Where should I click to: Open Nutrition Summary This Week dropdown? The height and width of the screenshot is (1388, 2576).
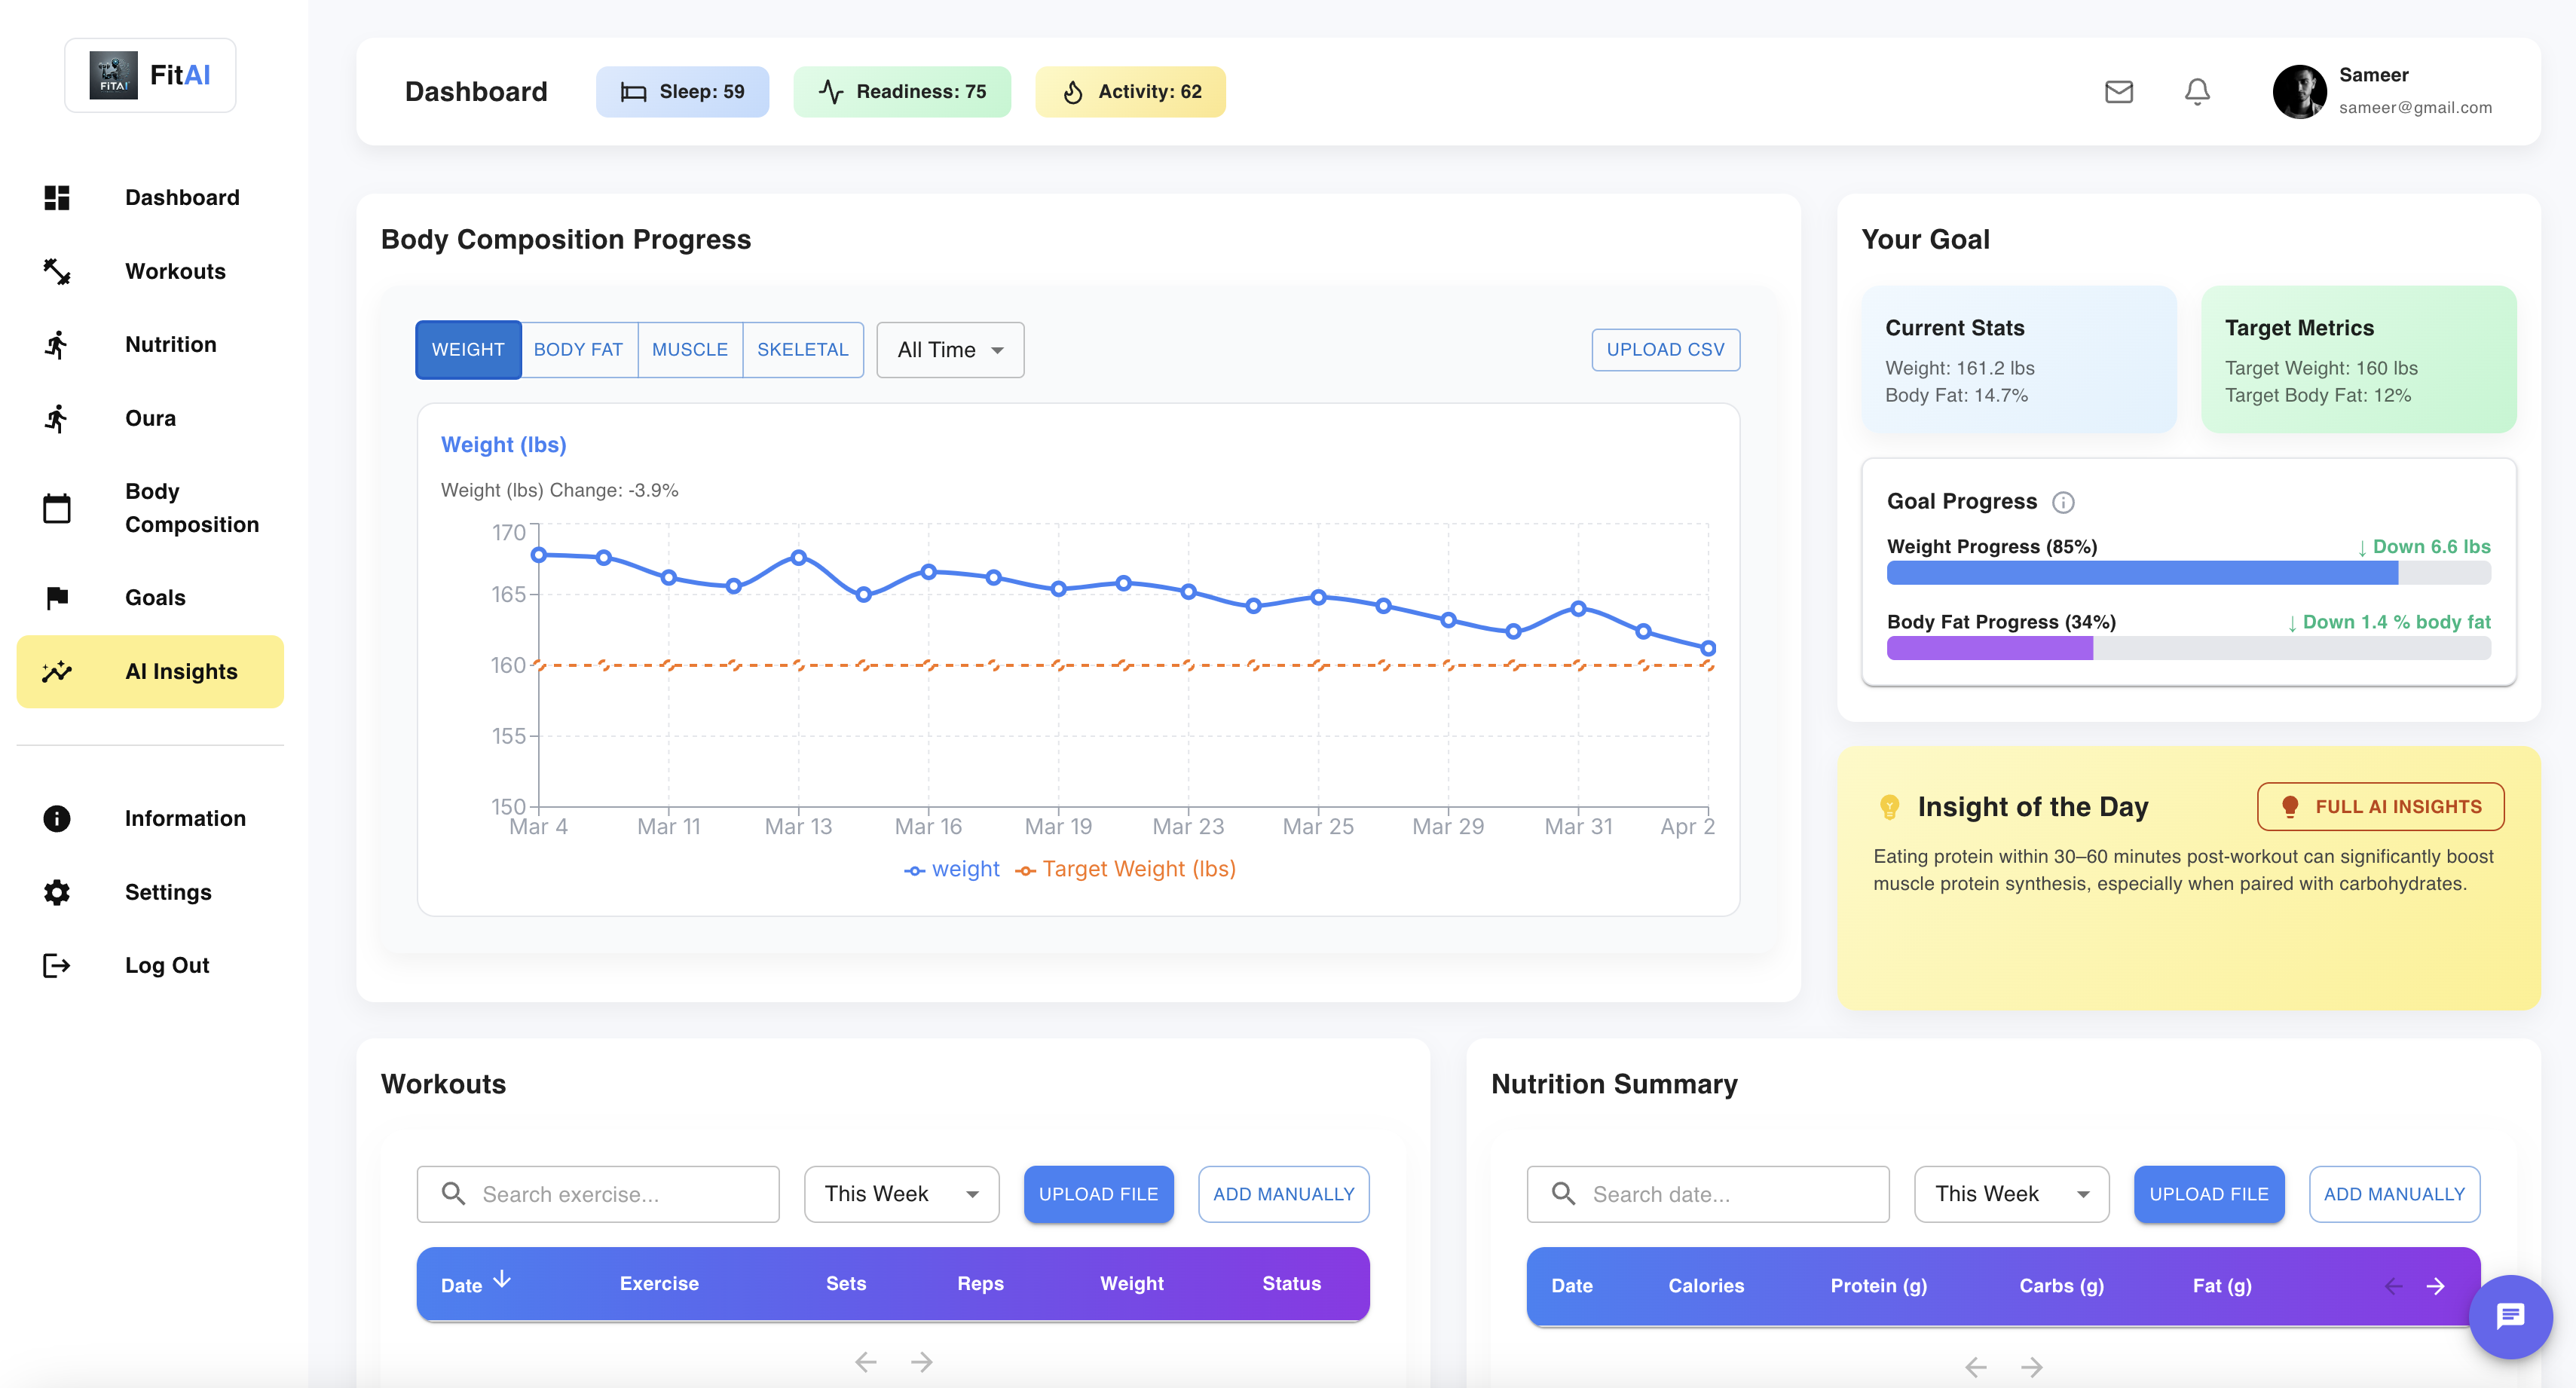[2011, 1194]
